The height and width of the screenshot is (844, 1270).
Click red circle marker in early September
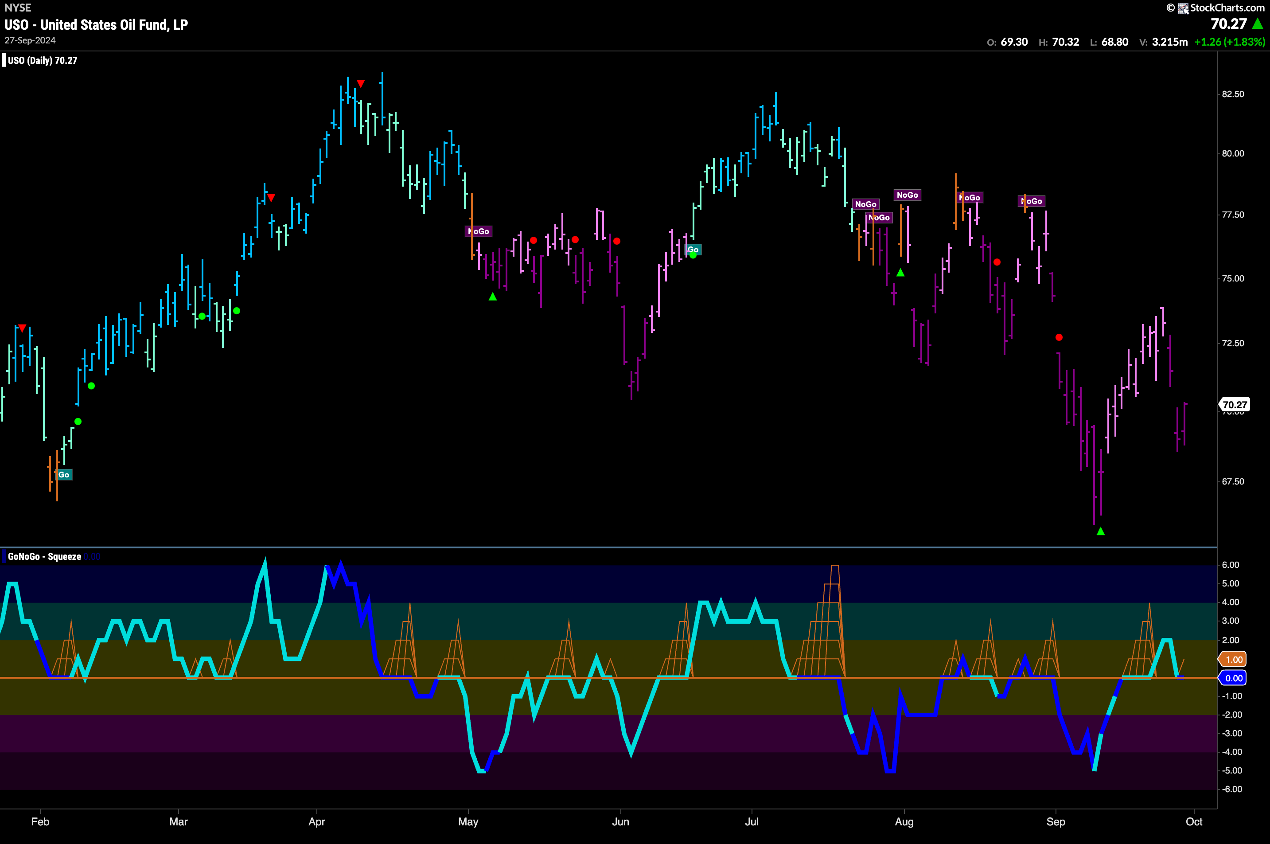[1059, 337]
